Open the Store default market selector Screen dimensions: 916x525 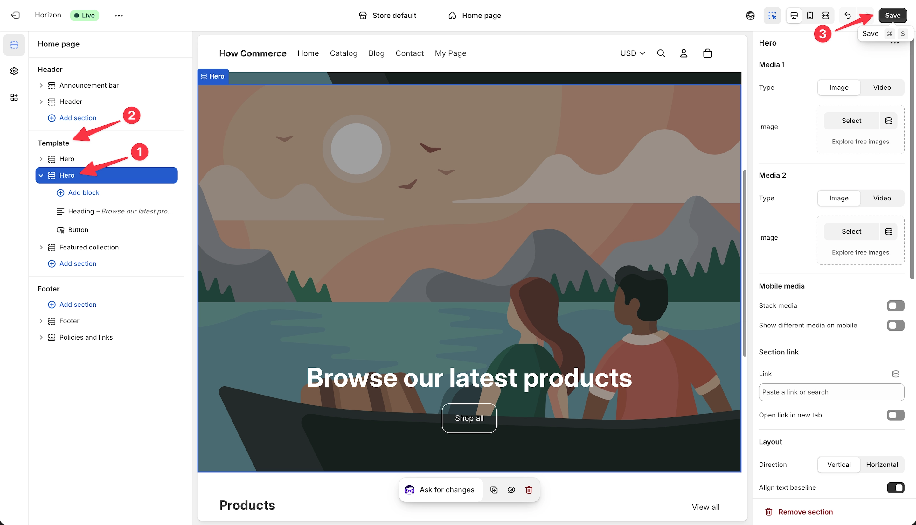[x=387, y=16]
